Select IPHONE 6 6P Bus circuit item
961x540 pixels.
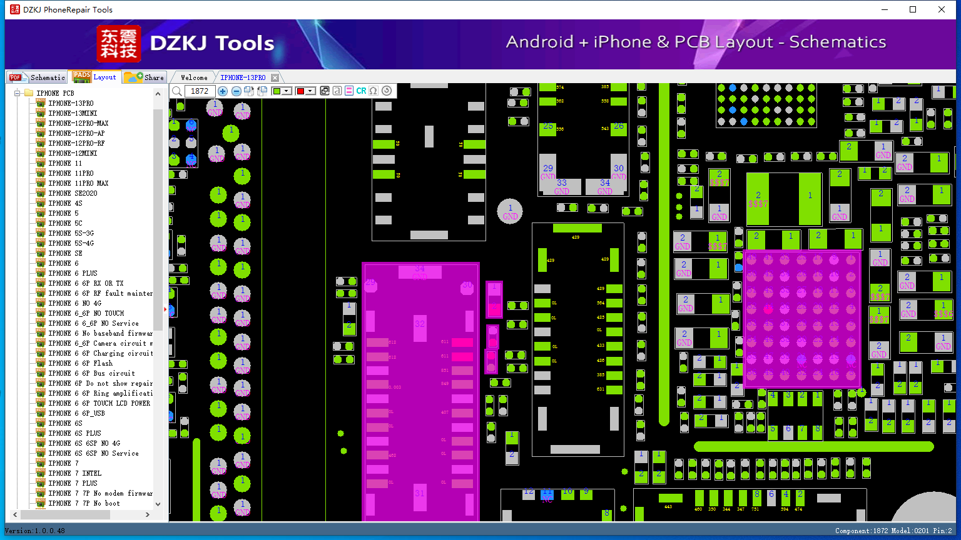[91, 373]
